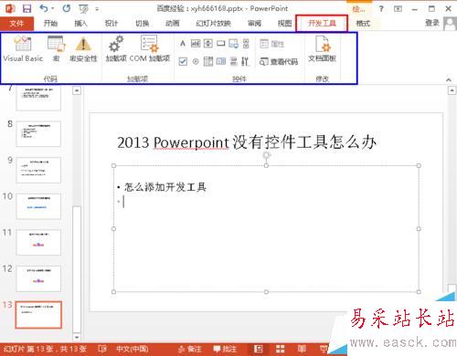Insert a Spin Button control
457x356 pixels.
(x=208, y=44)
